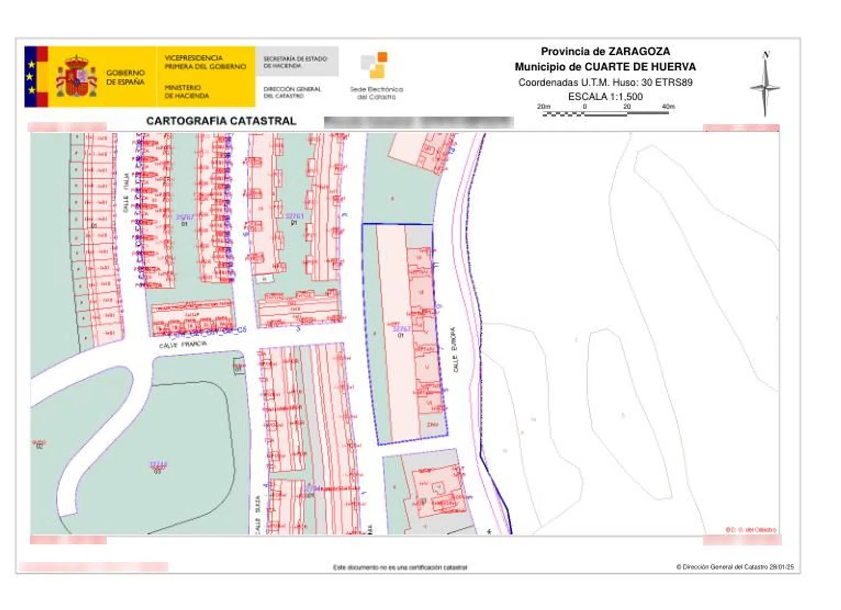Click the Spanish coat of arms emblem
The width and height of the screenshot is (841, 610).
pos(76,77)
